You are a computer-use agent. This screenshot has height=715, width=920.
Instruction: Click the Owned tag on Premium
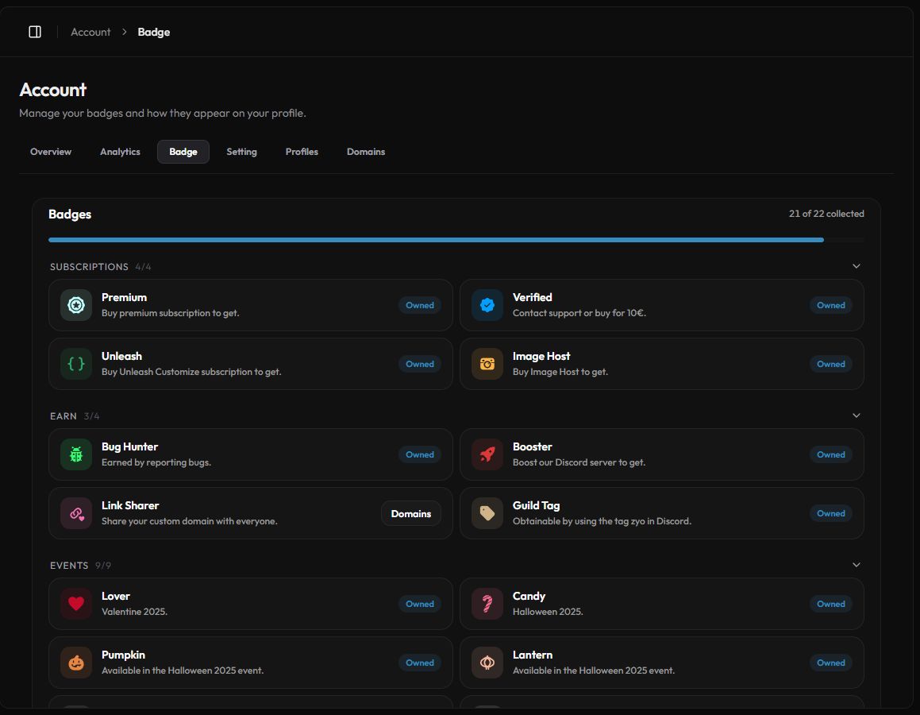coord(419,305)
